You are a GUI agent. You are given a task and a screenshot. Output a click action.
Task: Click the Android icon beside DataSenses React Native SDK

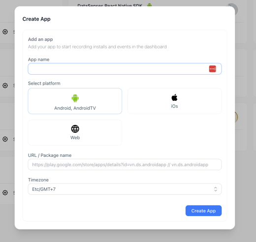click(149, 5)
